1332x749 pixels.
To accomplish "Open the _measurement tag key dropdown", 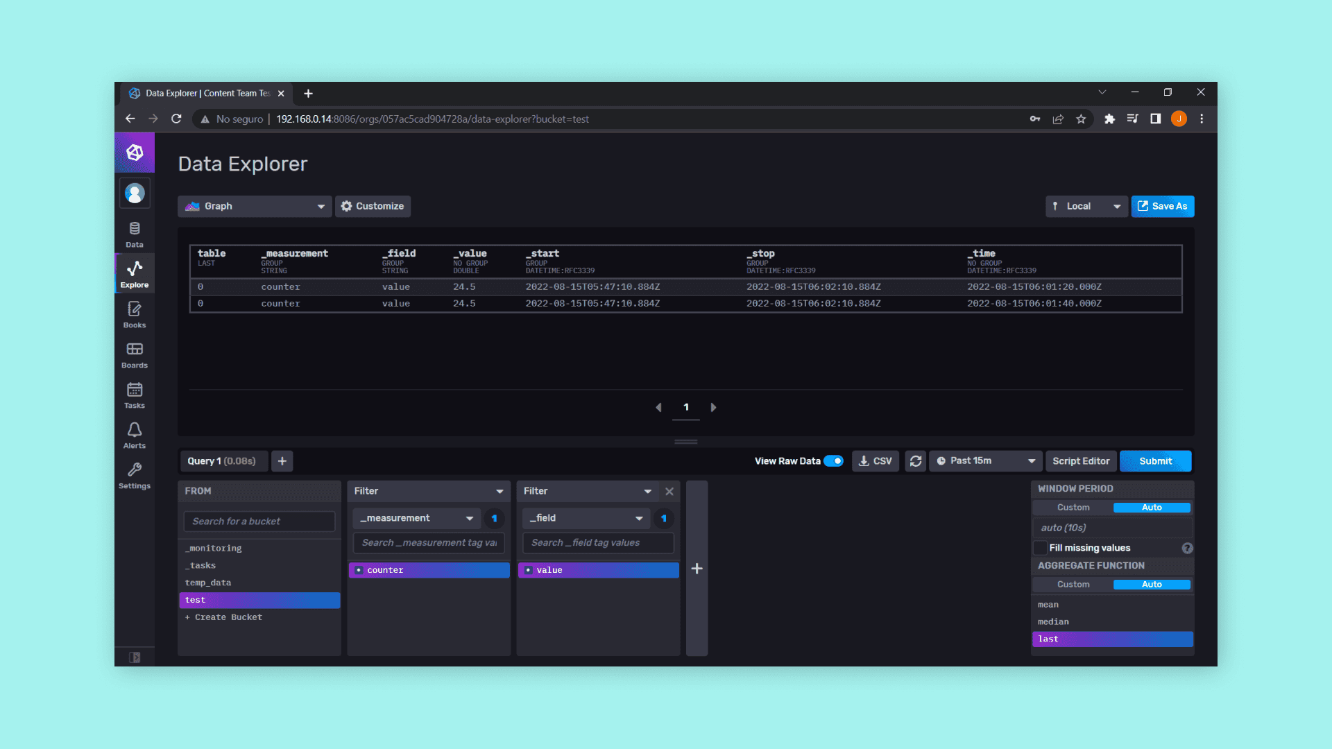I will (x=416, y=518).
